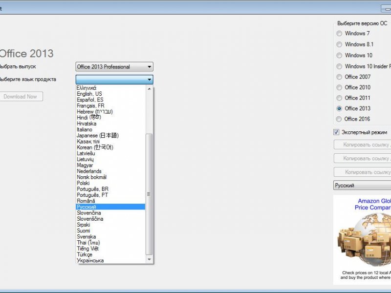Select Português, BR in the list
This screenshot has width=391, height=293.
(x=110, y=189)
